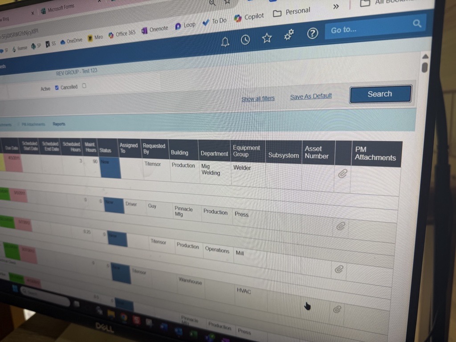Image resolution: width=456 pixels, height=342 pixels.
Task: Click the Scheduled Hours column header
Action: click(x=72, y=147)
